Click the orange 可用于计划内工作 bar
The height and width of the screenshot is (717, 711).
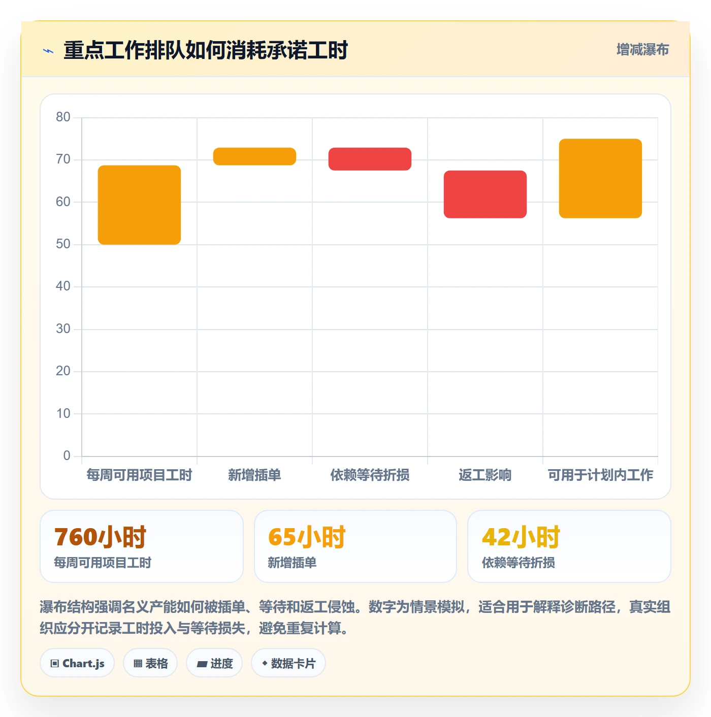(x=600, y=179)
